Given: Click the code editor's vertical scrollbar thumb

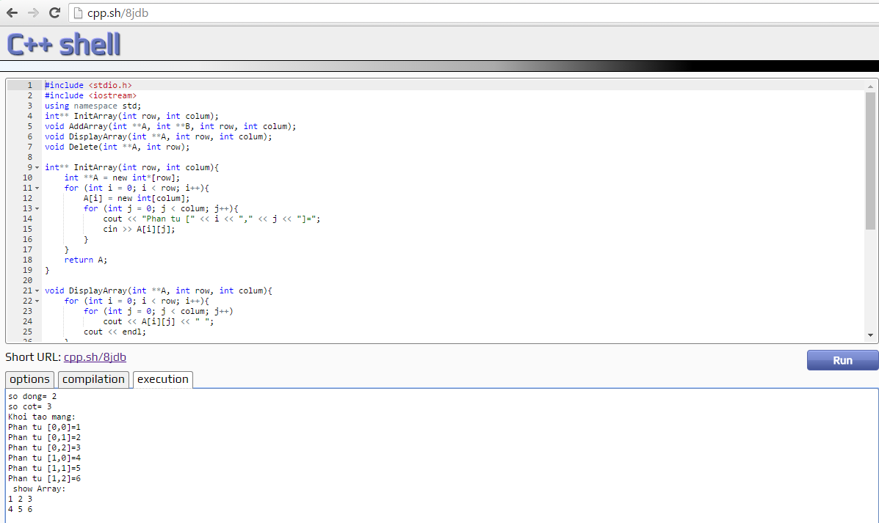Looking at the screenshot, I should click(x=871, y=161).
